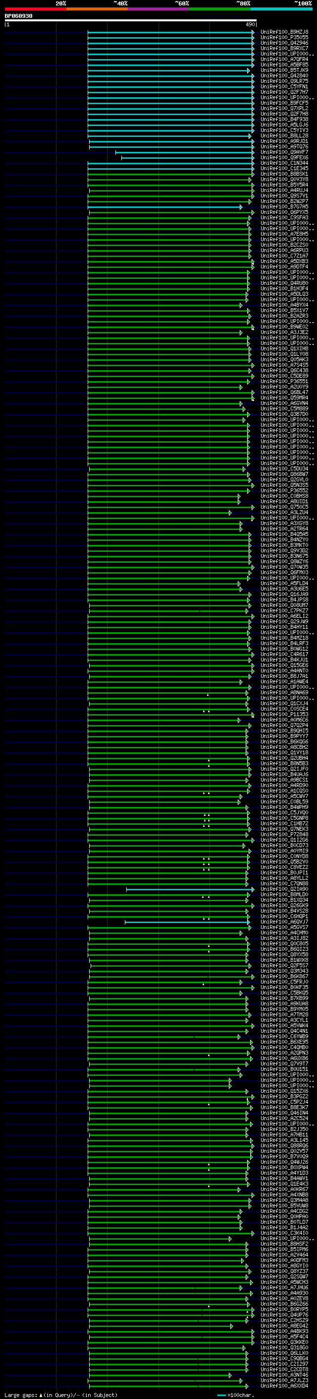Open hit UniRef100_A6GVN4
The height and width of the screenshot is (1399, 317).
coord(284,403)
